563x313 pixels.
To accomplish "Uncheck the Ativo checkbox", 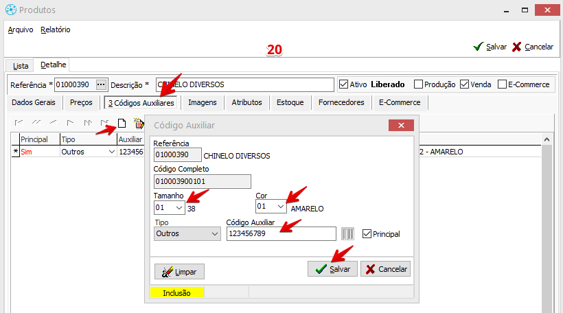I will 344,84.
